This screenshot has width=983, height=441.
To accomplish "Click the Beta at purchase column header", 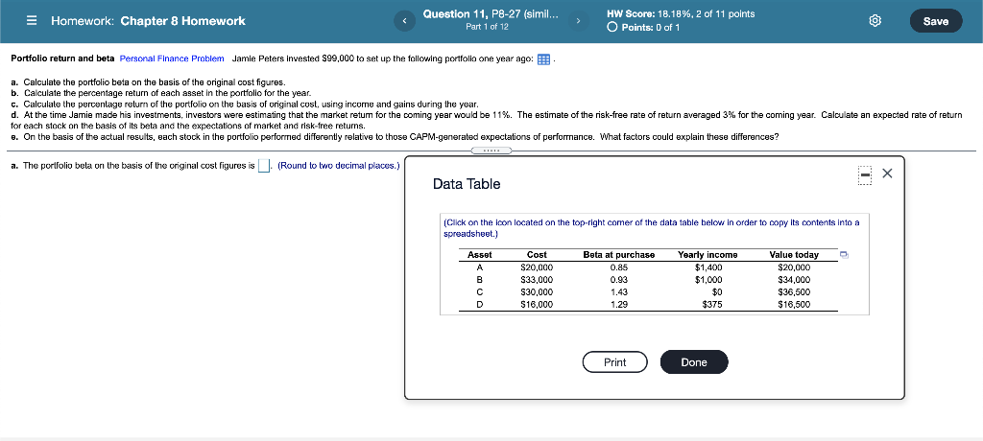I will [x=619, y=255].
